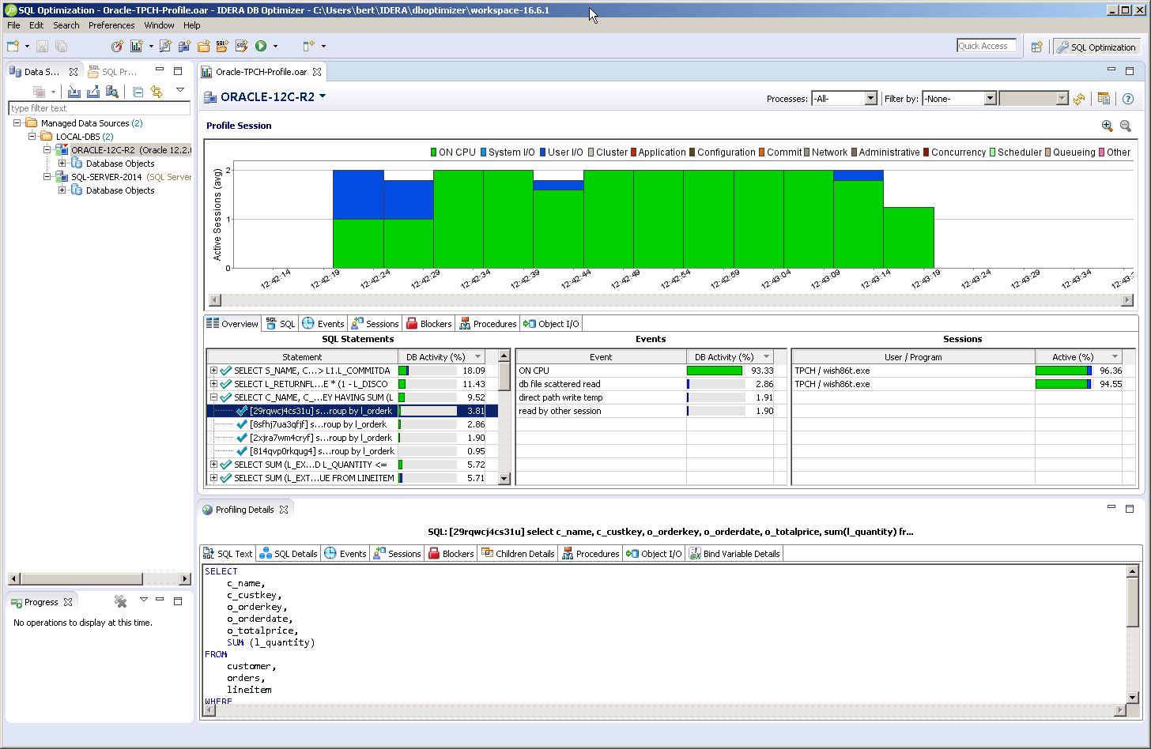Click the new bookmark toolbar icon
The image size is (1151, 749).
click(309, 47)
